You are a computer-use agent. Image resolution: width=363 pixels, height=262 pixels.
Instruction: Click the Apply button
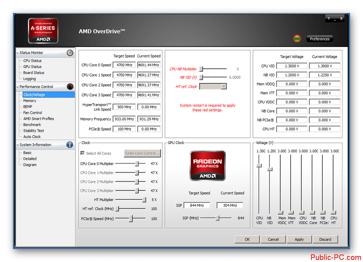pyautogui.click(x=299, y=239)
